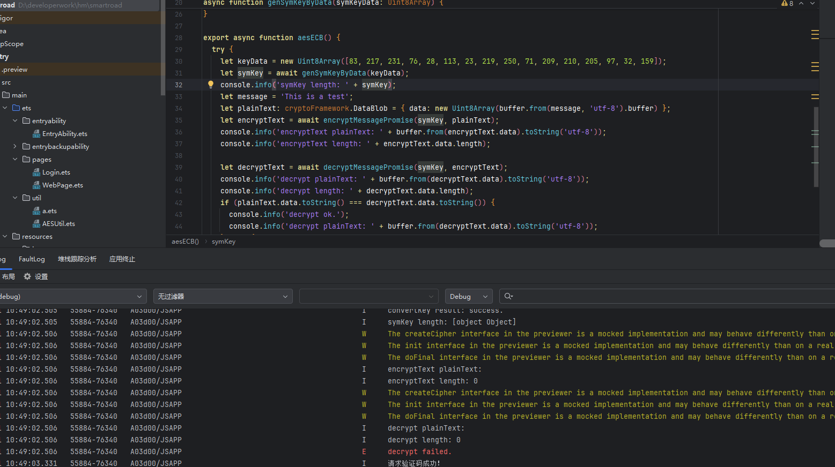The height and width of the screenshot is (467, 835).
Task: Click the Login.ets file icon
Action: (x=36, y=172)
